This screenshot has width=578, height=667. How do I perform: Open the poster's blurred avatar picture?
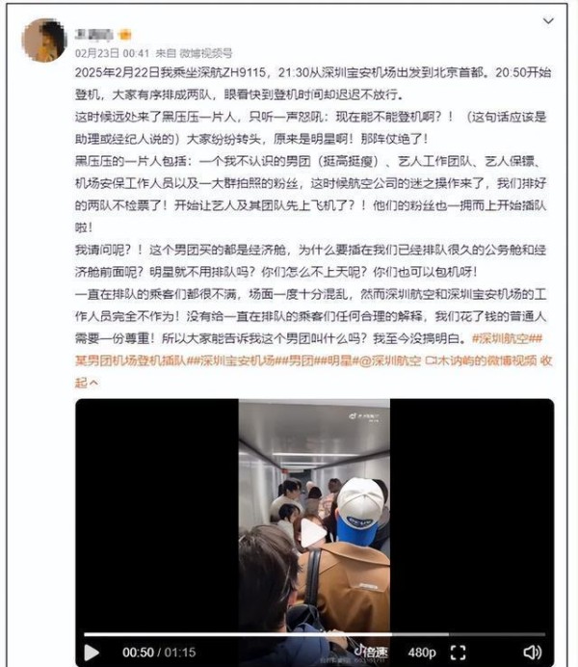coord(44,40)
